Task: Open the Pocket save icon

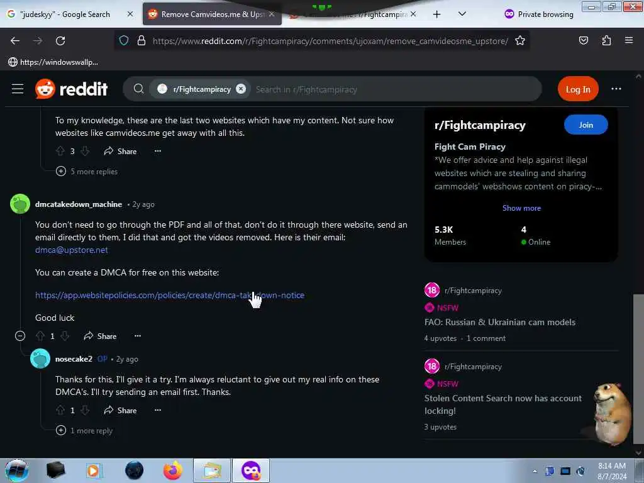Action: [584, 40]
